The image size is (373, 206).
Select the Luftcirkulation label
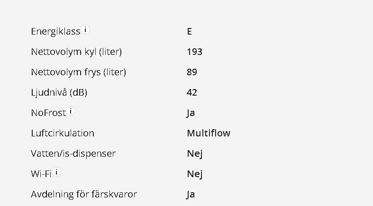[63, 133]
